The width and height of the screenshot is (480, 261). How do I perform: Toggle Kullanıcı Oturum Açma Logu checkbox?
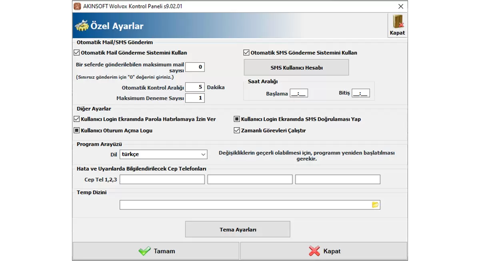[x=77, y=130]
